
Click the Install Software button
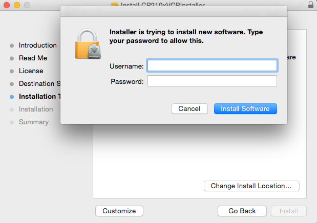(245, 108)
